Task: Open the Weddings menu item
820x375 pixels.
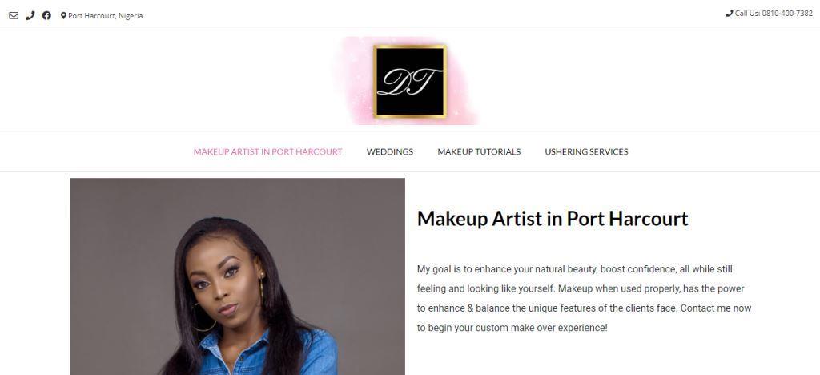Action: tap(390, 151)
